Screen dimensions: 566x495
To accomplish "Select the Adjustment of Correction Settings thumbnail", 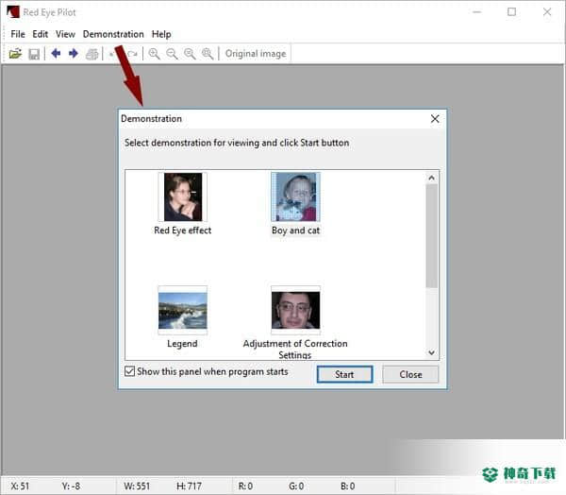I will [295, 311].
